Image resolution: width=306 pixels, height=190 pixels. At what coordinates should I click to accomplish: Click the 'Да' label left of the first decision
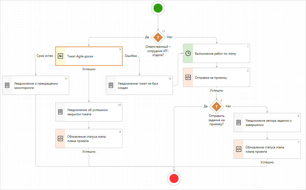point(147,37)
